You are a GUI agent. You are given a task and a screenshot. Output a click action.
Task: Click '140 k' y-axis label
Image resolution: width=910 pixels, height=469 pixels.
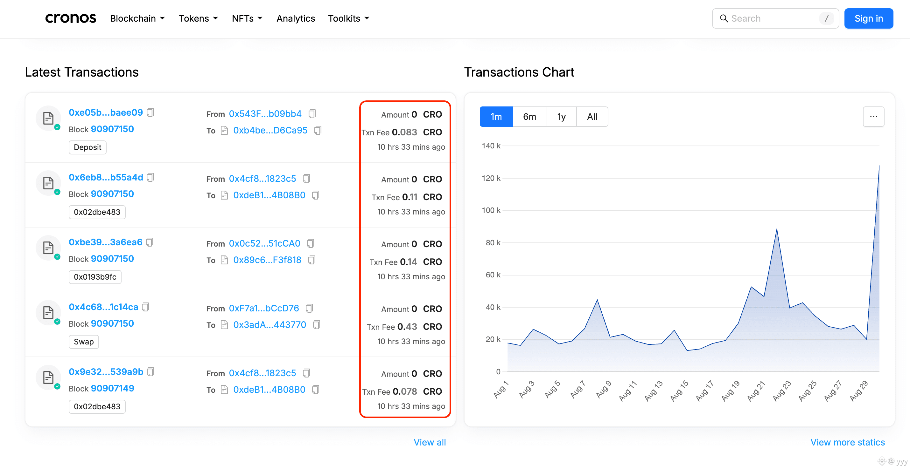(x=491, y=146)
